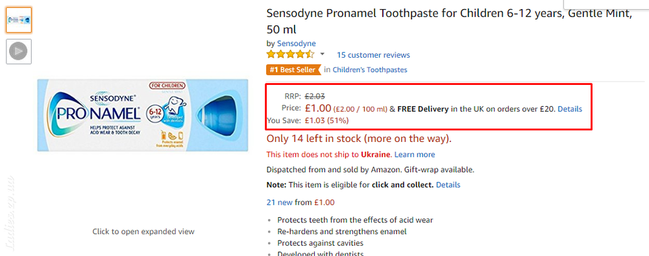Select the product image thumbnail

coord(19,20)
